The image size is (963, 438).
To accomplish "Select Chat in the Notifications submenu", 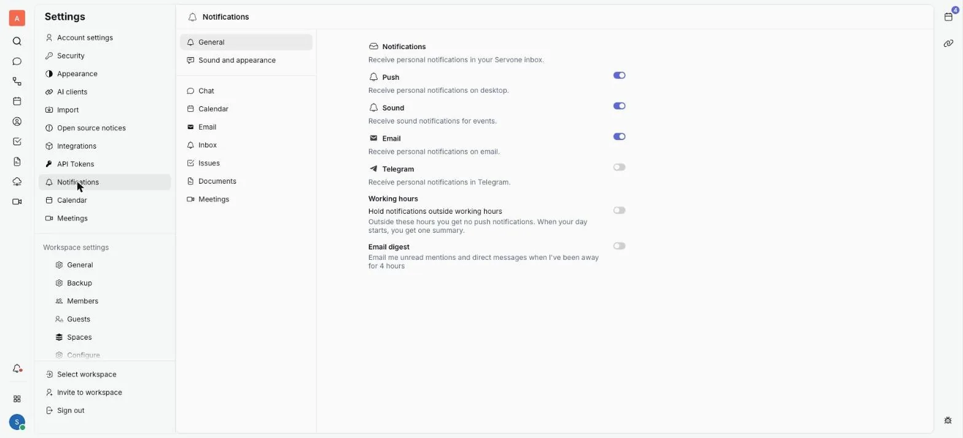I will (x=246, y=91).
